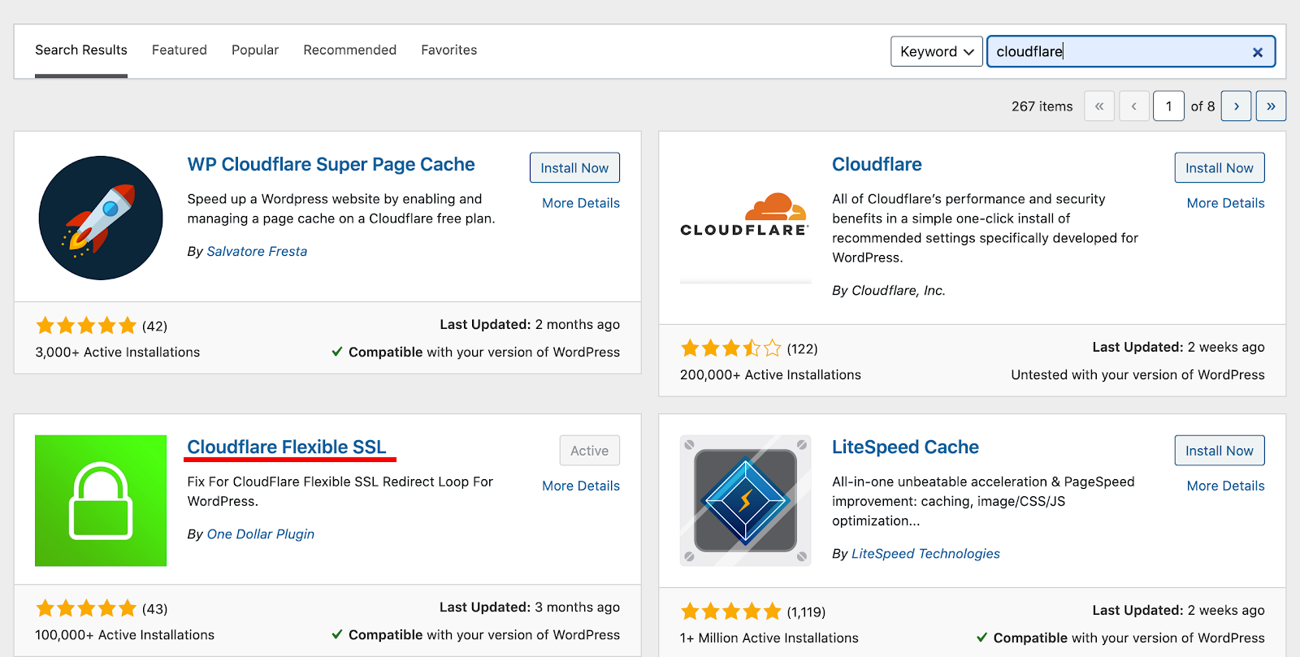
Task: Open the Cloudflare Flexible SSL title link
Action: 287,447
